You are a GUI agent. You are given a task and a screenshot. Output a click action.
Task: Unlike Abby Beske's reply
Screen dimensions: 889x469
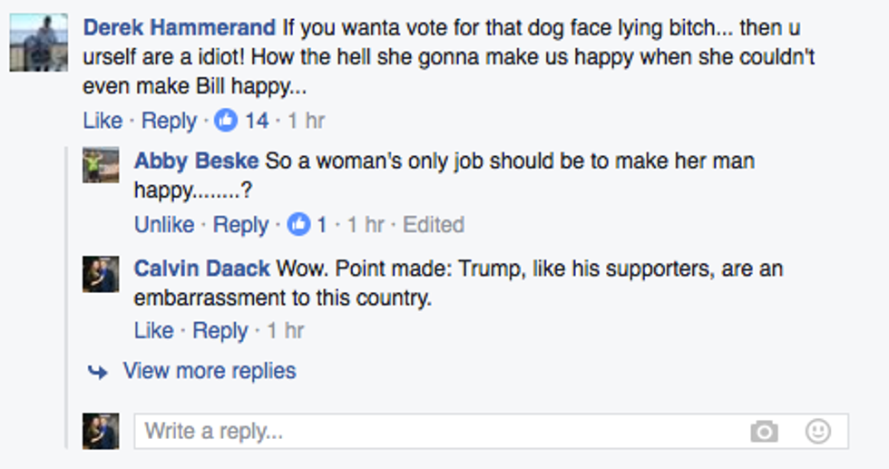click(x=164, y=225)
